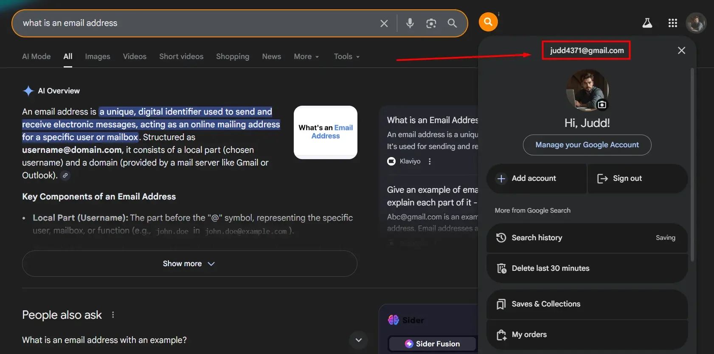Click the "Saving" status text
The height and width of the screenshot is (354, 714).
coord(665,238)
